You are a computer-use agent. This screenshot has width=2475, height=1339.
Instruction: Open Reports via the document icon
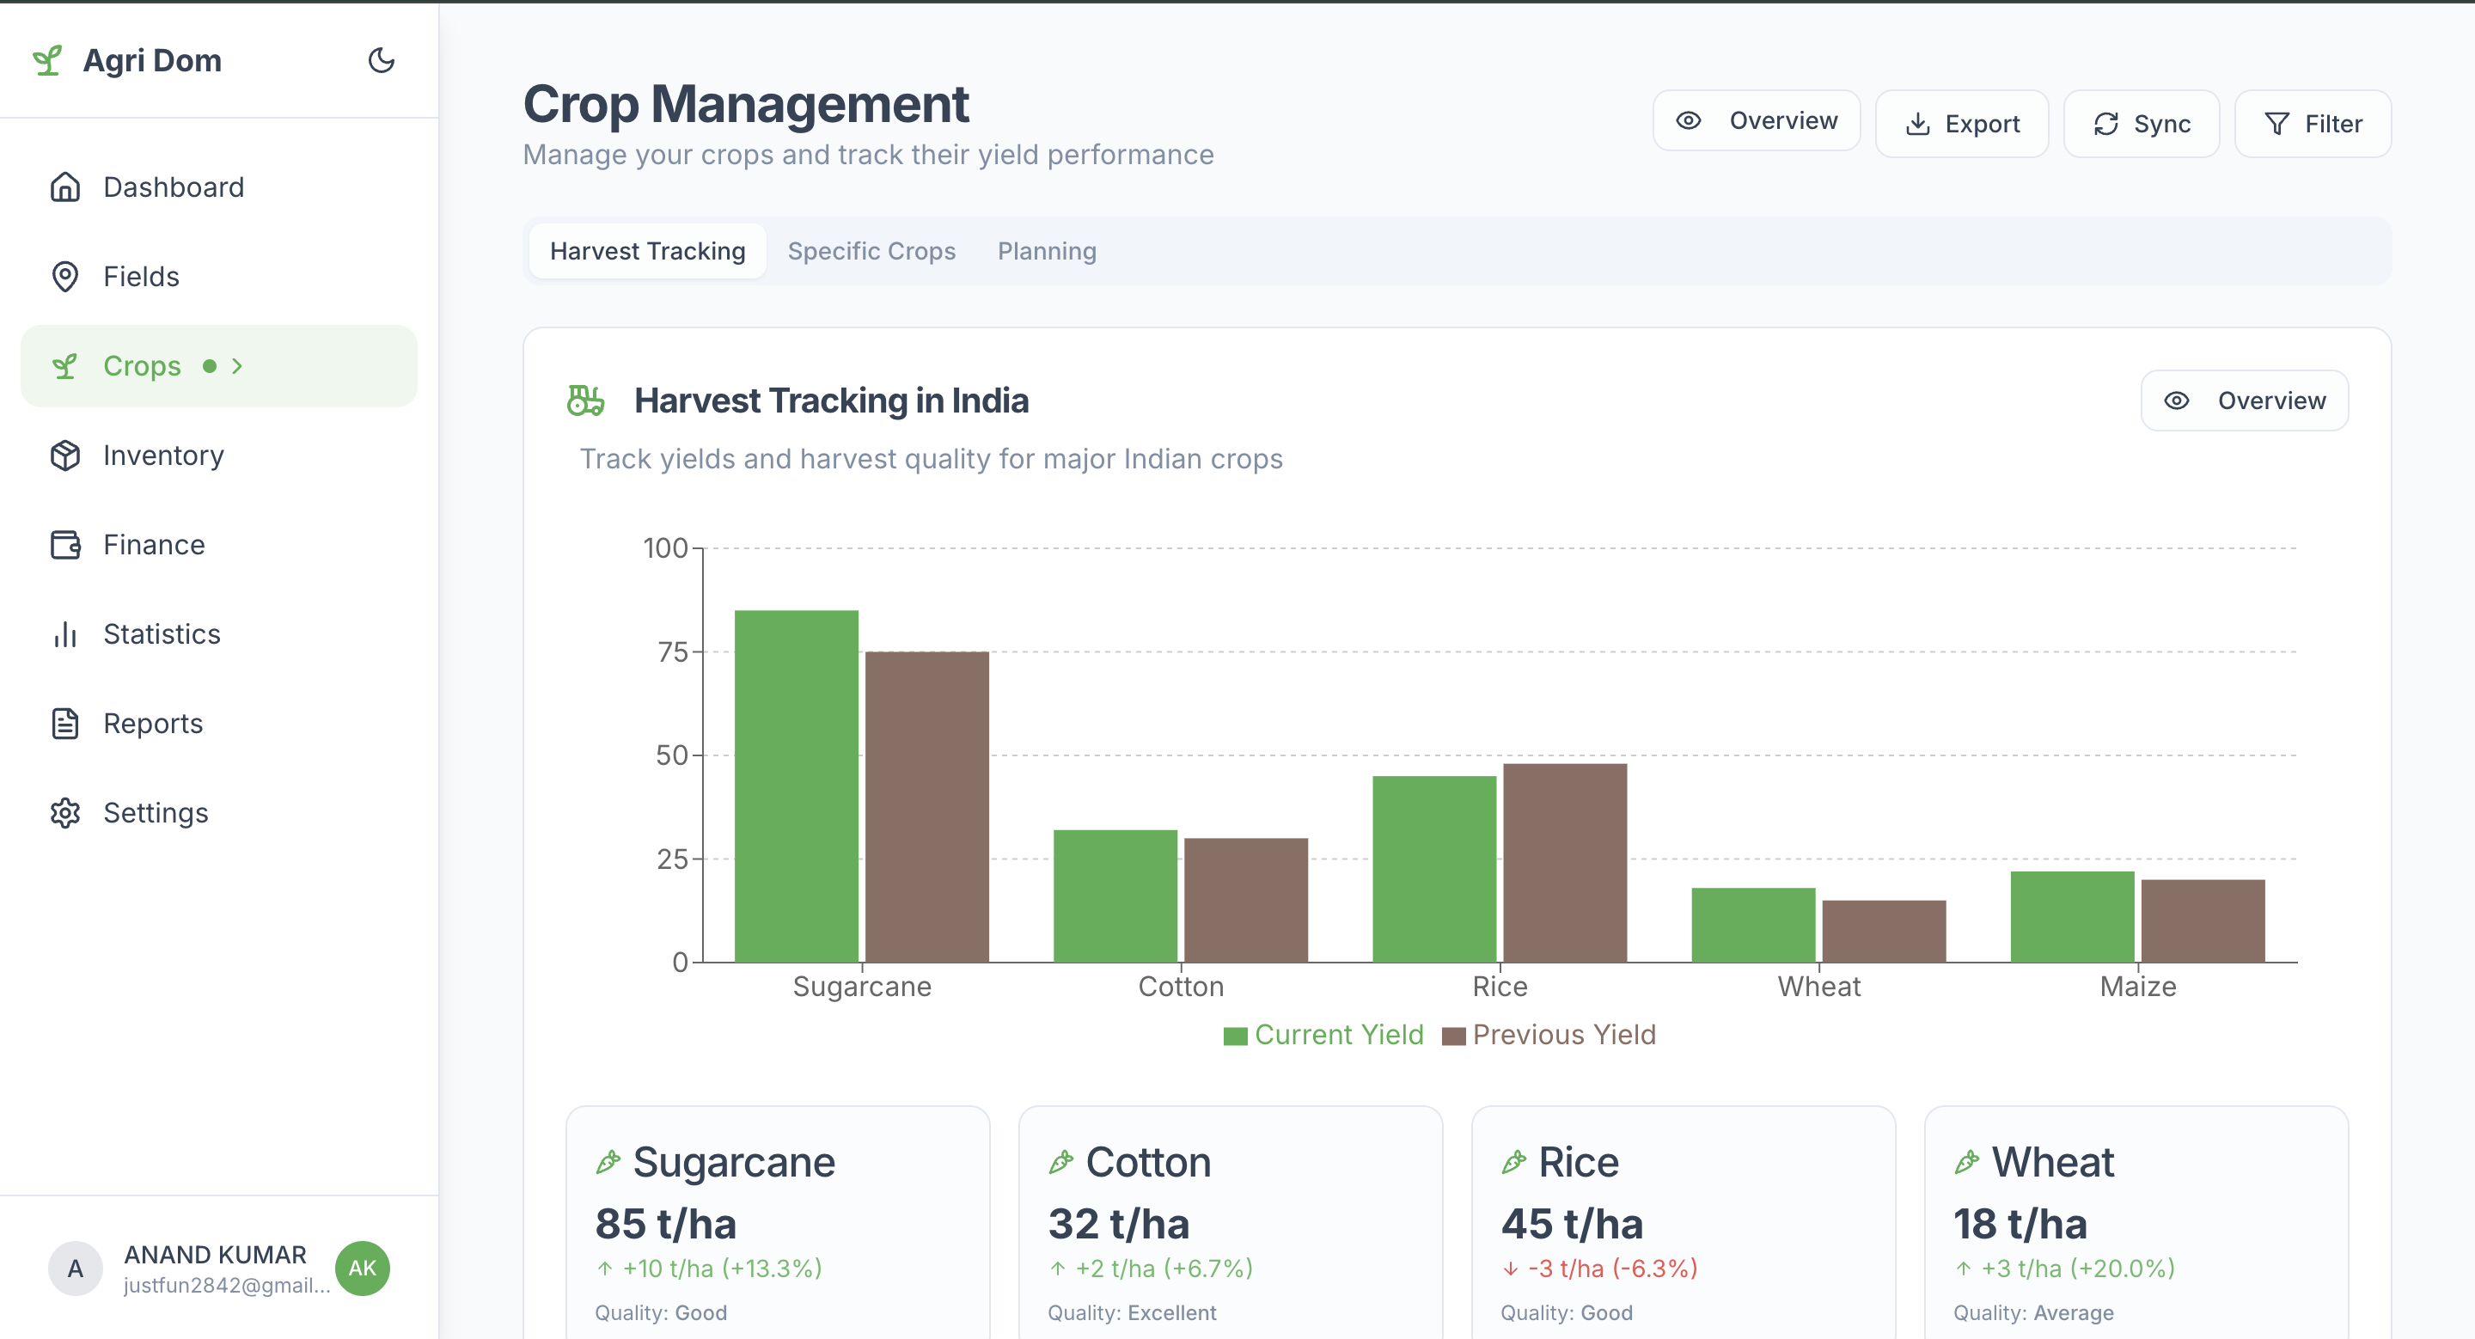click(x=65, y=724)
